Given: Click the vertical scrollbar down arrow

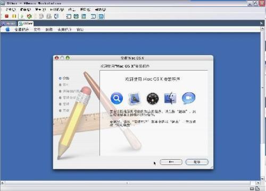Looking at the screenshot, I should click(262, 179).
